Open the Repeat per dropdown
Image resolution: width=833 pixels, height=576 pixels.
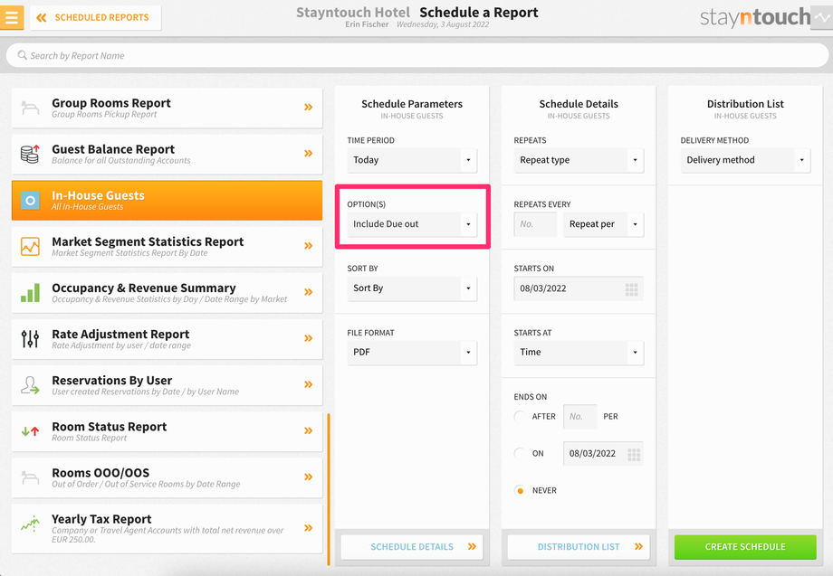pos(604,224)
